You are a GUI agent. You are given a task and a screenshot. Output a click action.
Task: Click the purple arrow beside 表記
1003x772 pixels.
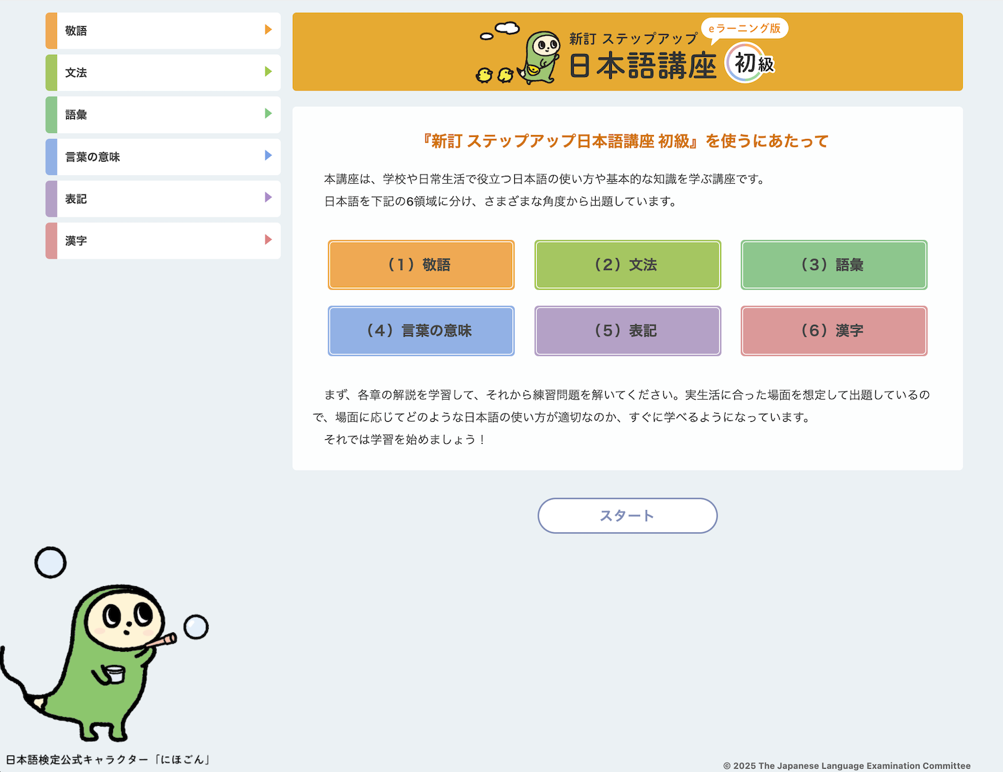(x=268, y=198)
